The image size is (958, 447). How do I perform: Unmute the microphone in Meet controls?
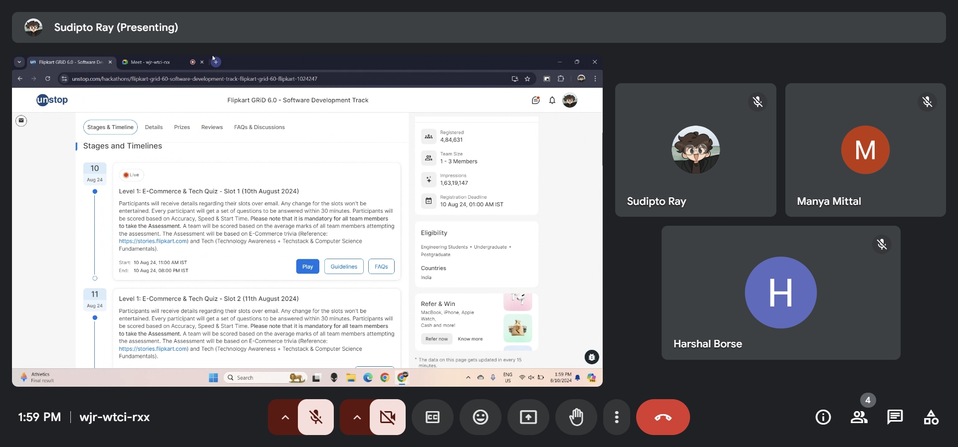tap(315, 417)
